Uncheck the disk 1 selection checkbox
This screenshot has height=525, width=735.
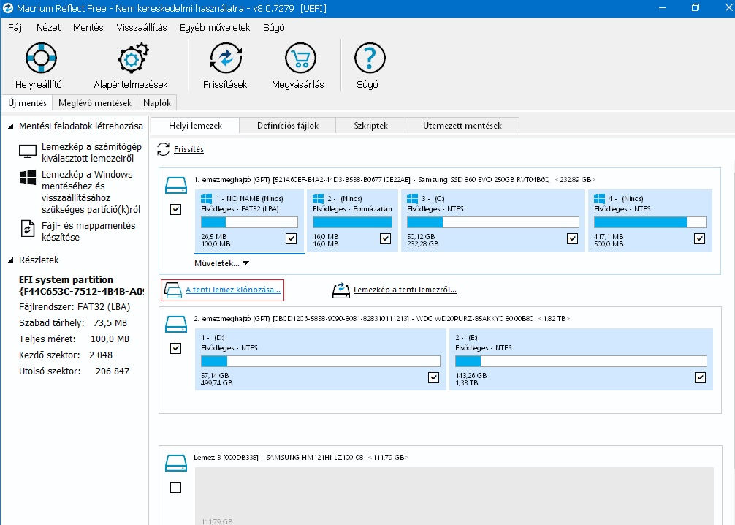point(175,210)
